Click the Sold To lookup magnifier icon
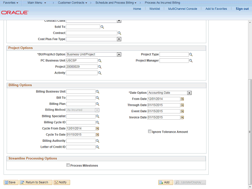The image size is (252, 189). [x=102, y=27]
